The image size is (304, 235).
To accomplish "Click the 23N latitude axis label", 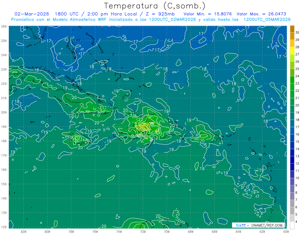I will coord(4,69).
